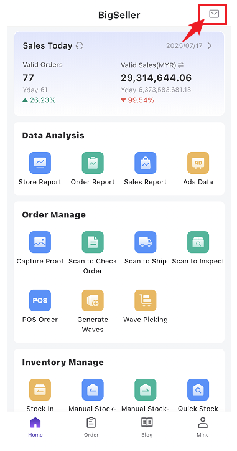Select the Home tab
This screenshot has height=451, width=237.
click(x=35, y=427)
